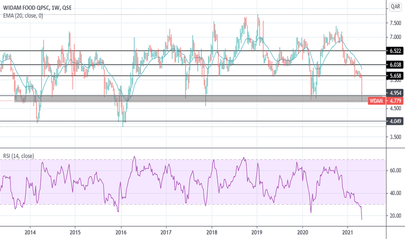This screenshot has width=405, height=239.
Task: Click the 2014 time axis label
Action: [30, 232]
